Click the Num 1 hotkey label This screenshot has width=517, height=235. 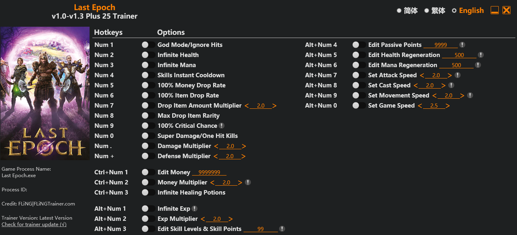click(104, 45)
